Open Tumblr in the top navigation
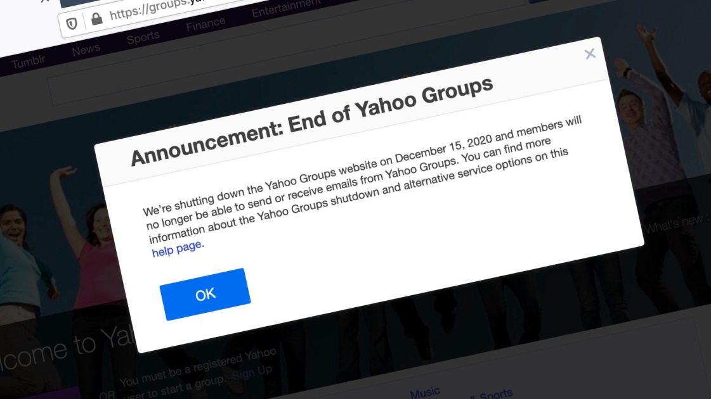The image size is (711, 399). [29, 63]
